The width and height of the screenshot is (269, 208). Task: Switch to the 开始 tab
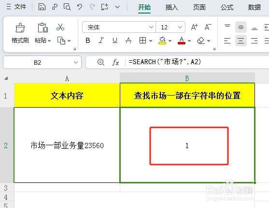pyautogui.click(x=144, y=7)
